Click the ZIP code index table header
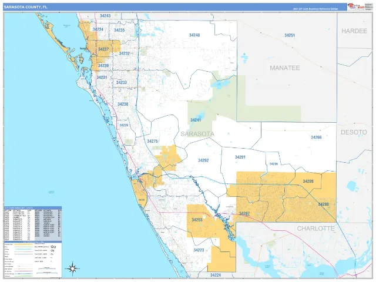This screenshot has width=376, height=282. [x=33, y=207]
